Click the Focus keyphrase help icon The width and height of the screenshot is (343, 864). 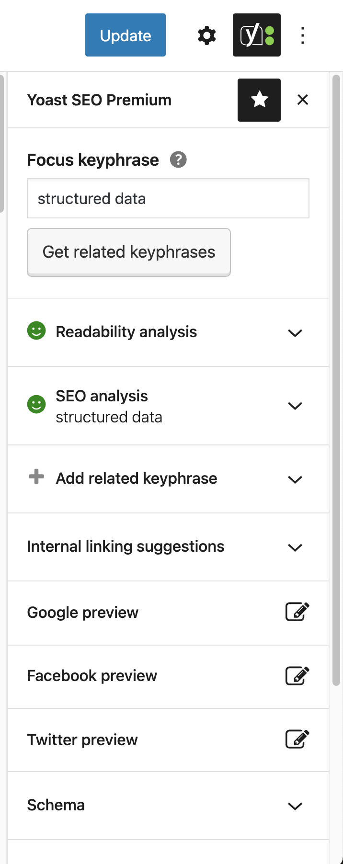tap(178, 160)
